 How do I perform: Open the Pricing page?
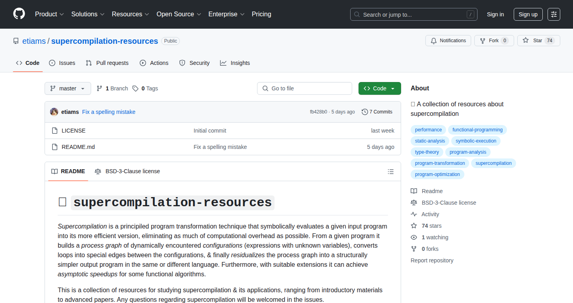click(x=261, y=14)
